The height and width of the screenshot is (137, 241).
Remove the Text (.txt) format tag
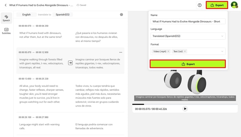pos(185,51)
